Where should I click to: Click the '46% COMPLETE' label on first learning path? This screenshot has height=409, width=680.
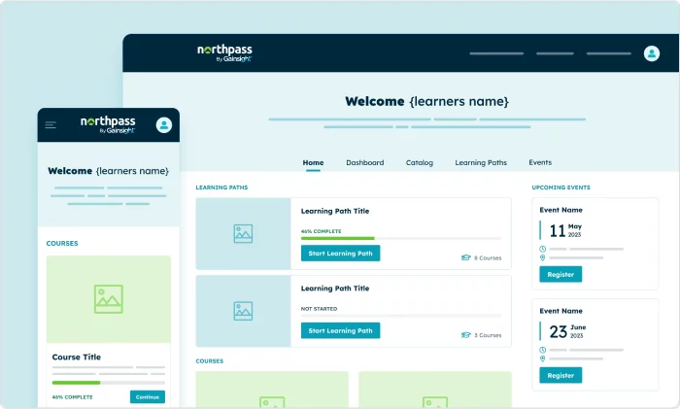pyautogui.click(x=321, y=231)
